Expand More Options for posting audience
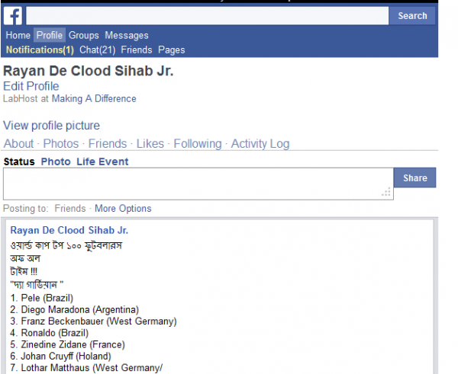The image size is (458, 374). pyautogui.click(x=123, y=209)
